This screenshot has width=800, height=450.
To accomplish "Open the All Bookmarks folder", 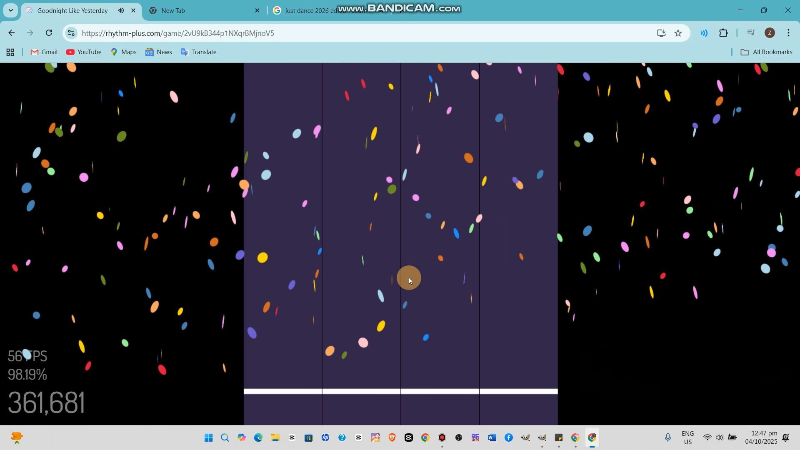I will [766, 52].
